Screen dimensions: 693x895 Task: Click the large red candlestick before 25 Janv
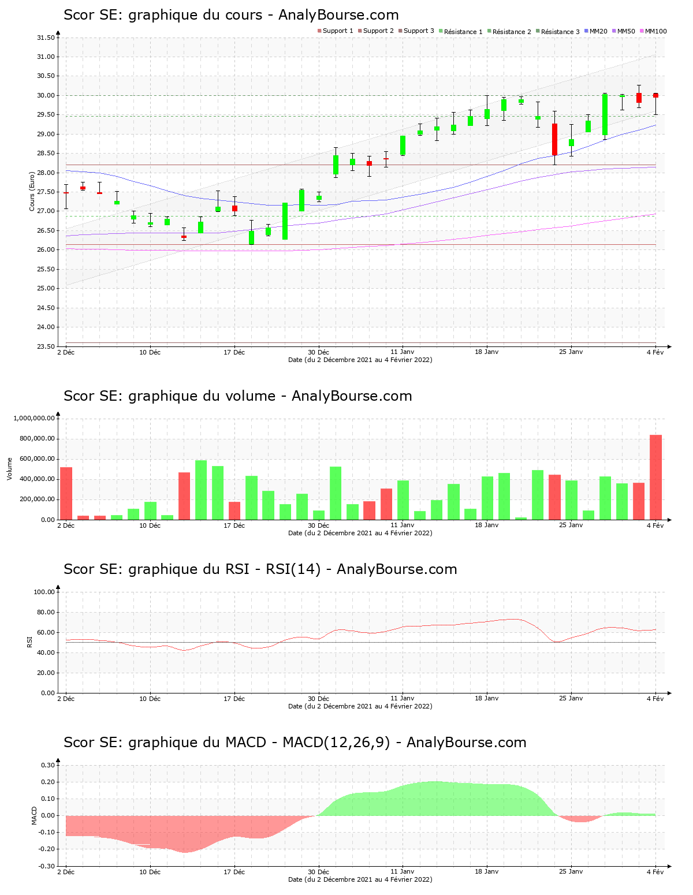coord(554,139)
